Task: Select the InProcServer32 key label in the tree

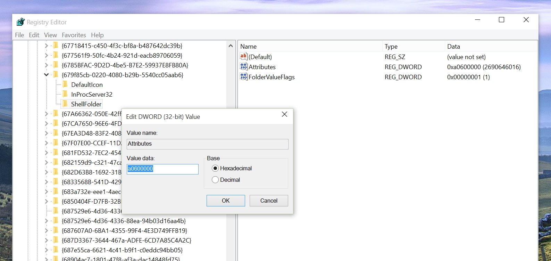Action: pyautogui.click(x=92, y=94)
